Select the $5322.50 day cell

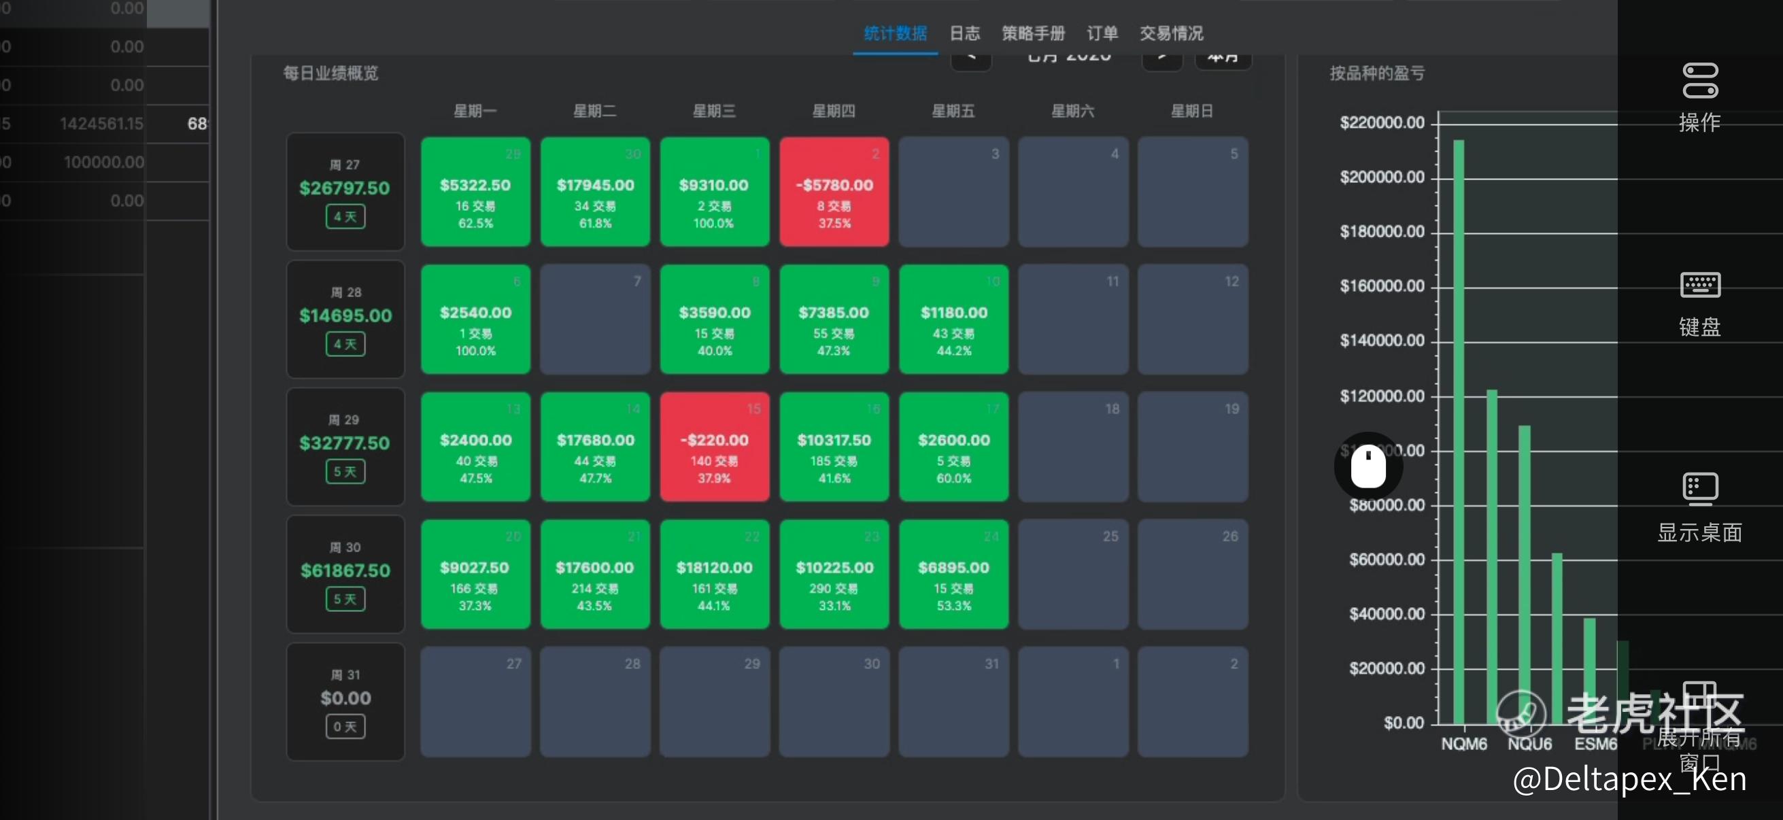pos(475,192)
